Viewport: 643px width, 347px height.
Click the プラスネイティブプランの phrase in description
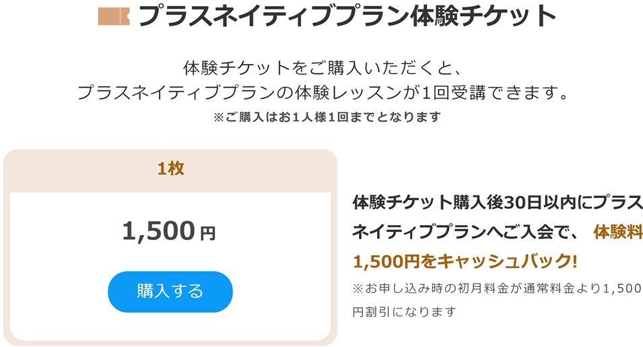185,93
